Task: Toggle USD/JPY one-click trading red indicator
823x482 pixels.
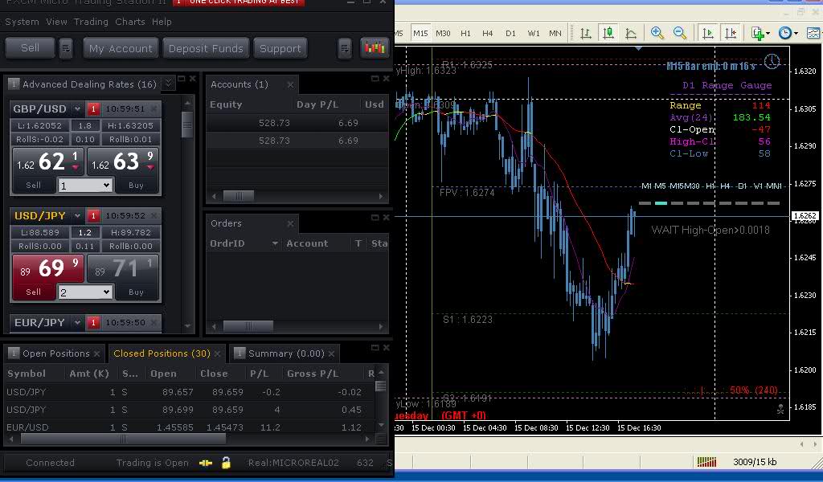Action: pyautogui.click(x=94, y=216)
